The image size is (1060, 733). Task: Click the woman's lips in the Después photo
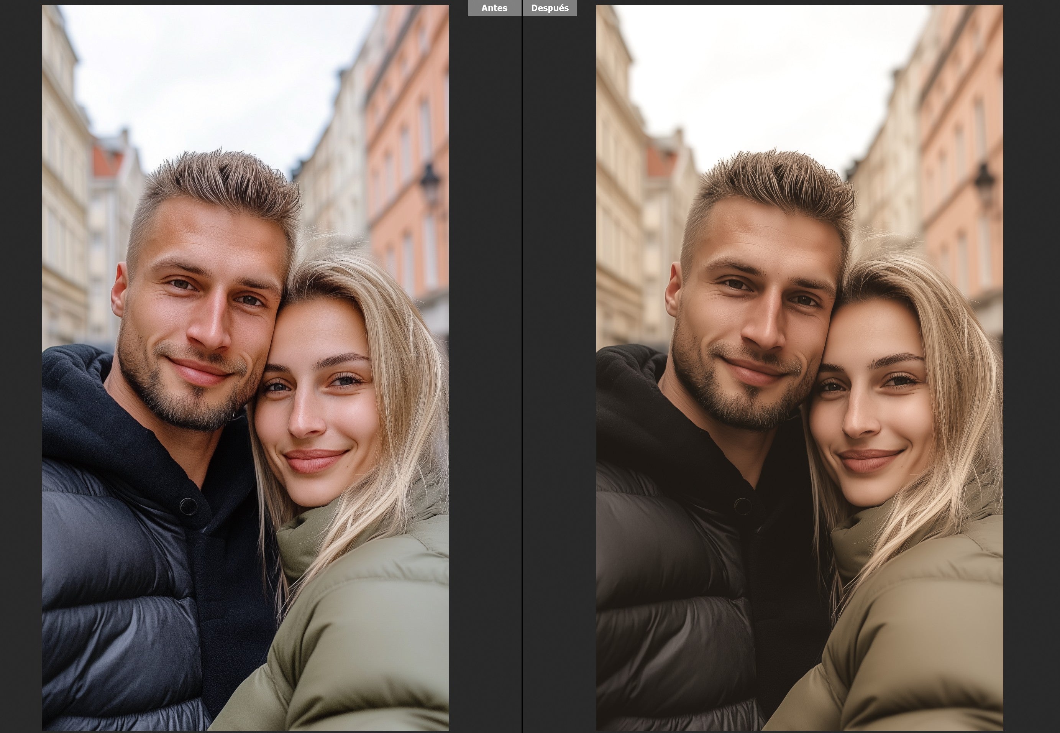coord(868,460)
